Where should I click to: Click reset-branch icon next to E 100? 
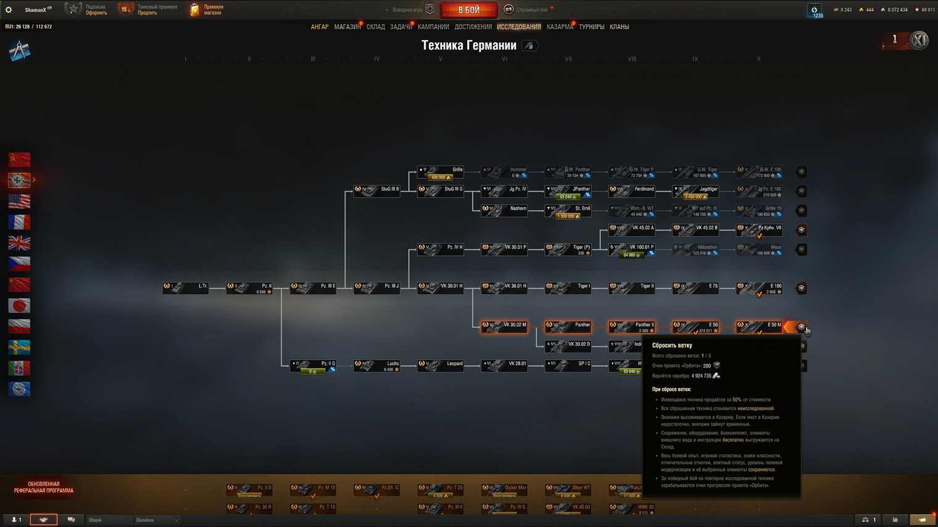[x=801, y=288]
